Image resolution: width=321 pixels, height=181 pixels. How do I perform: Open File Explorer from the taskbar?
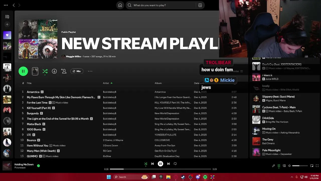pyautogui.click(x=168, y=177)
